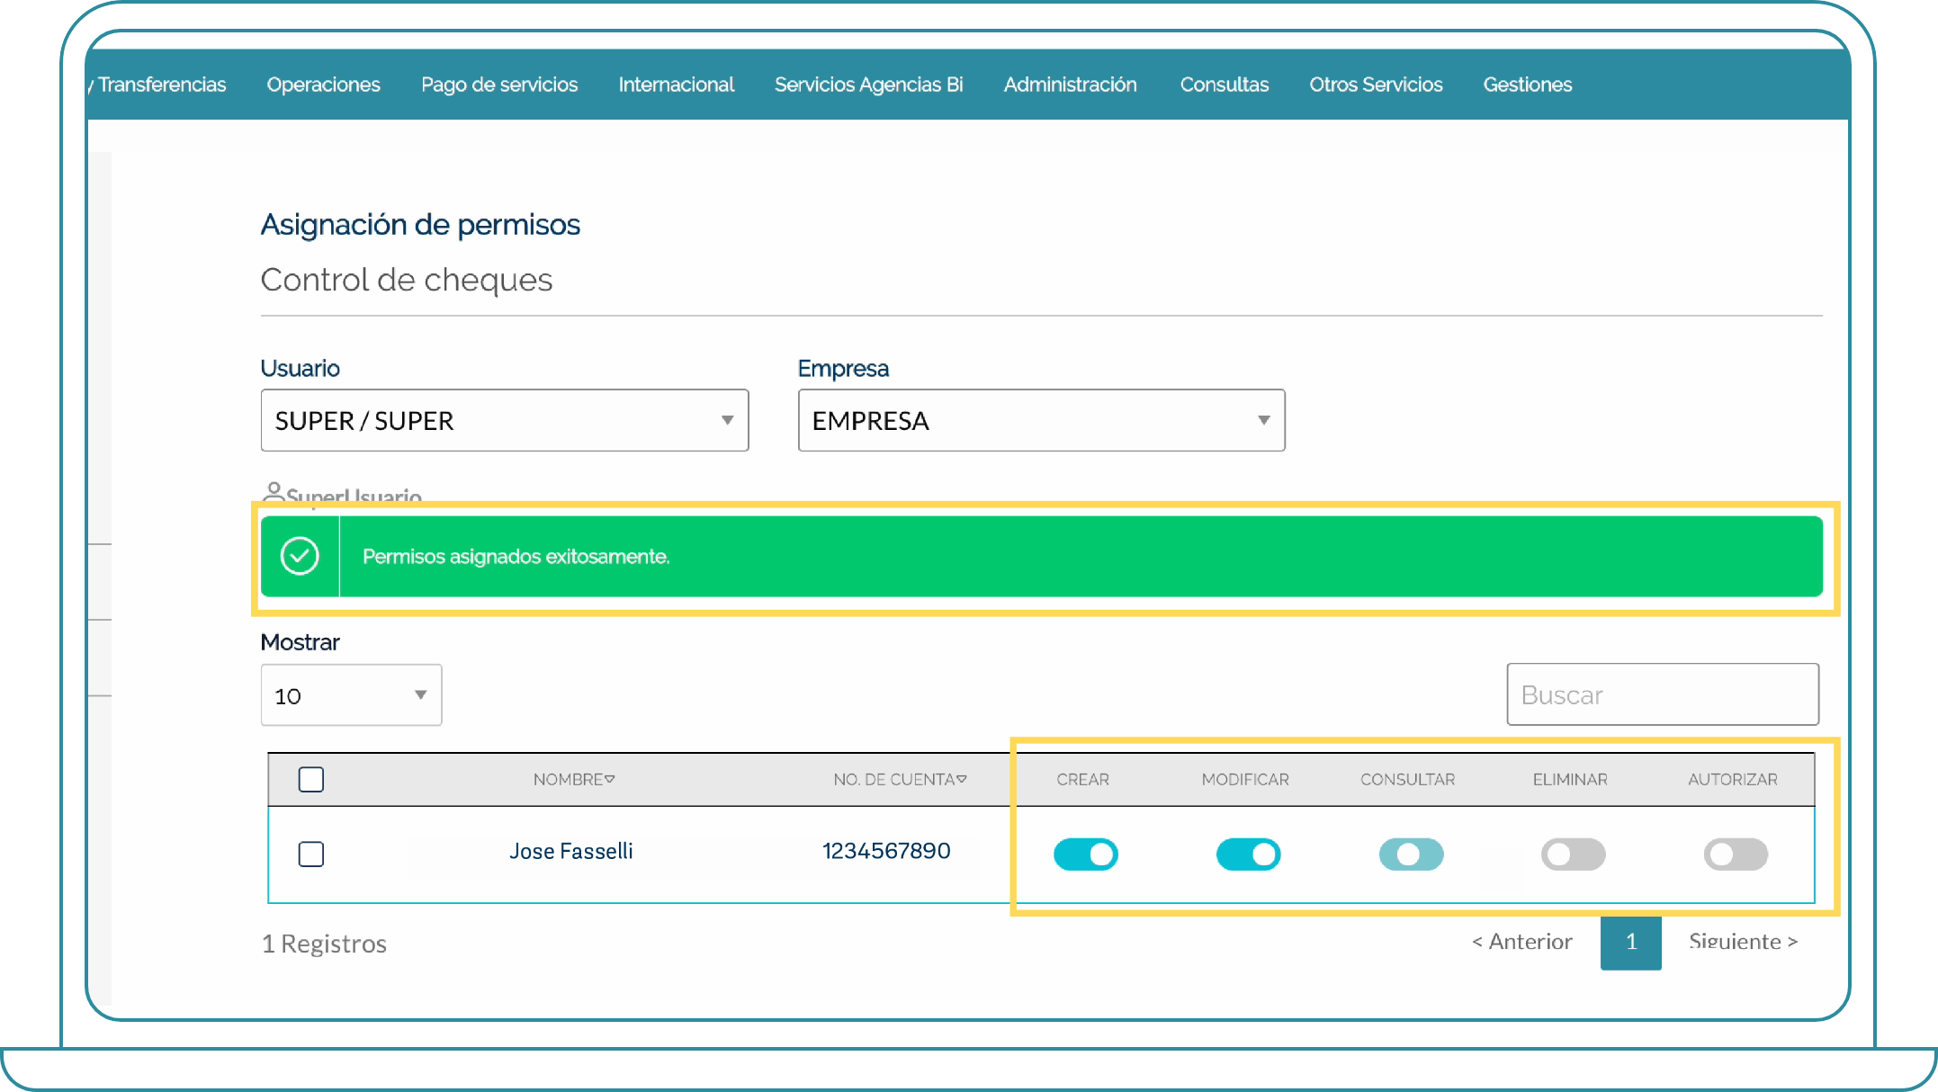
Task: Click the name Jose Fasselli
Action: tap(571, 851)
